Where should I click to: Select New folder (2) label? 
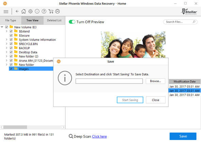click(x=29, y=56)
